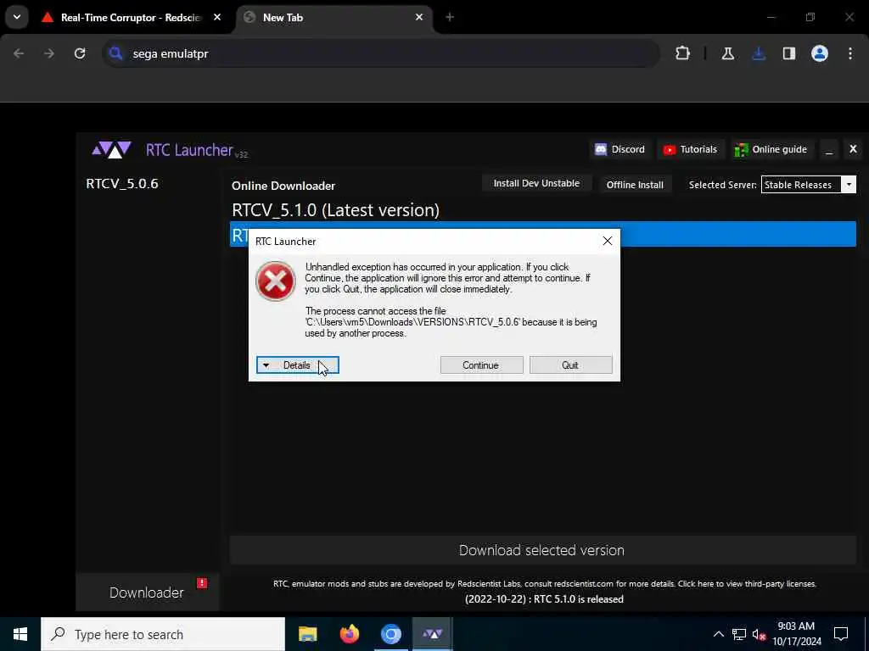Click the network icon in system tray
Viewport: 869px width, 651px height.
(739, 634)
